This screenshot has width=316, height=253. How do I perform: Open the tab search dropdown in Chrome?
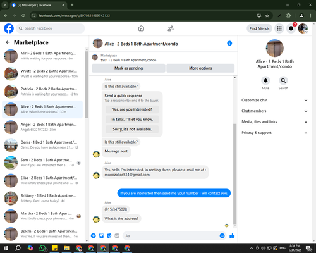click(x=5, y=5)
